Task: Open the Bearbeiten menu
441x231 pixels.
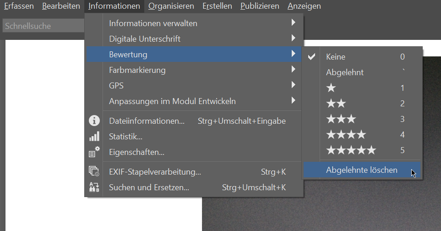Action: point(61,6)
